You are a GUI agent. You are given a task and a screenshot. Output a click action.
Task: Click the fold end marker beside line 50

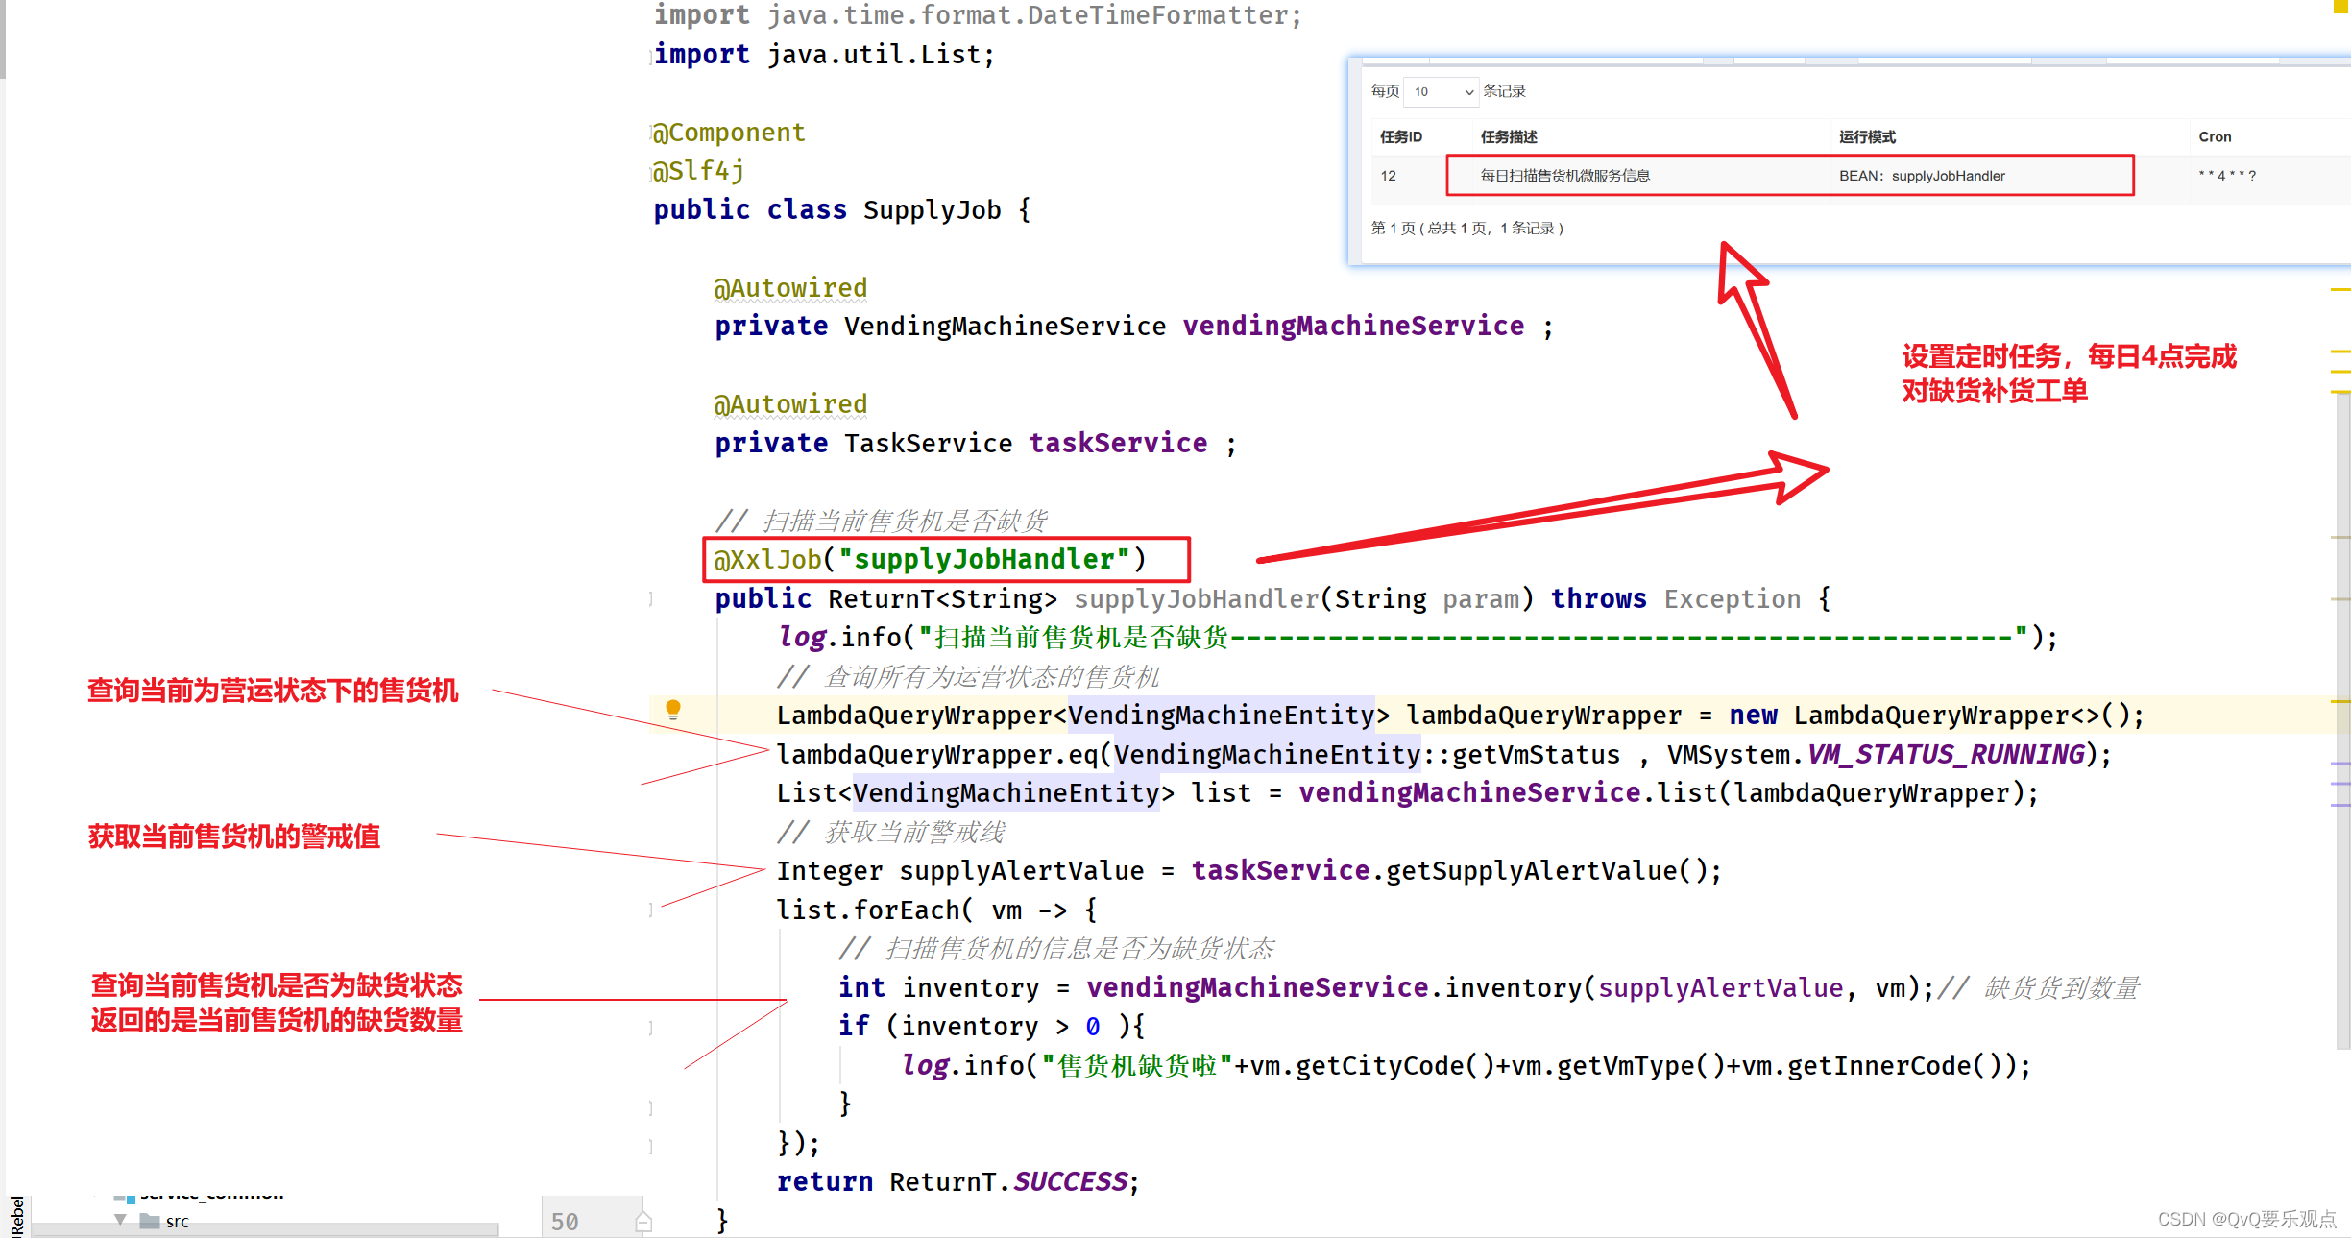[x=644, y=1222]
